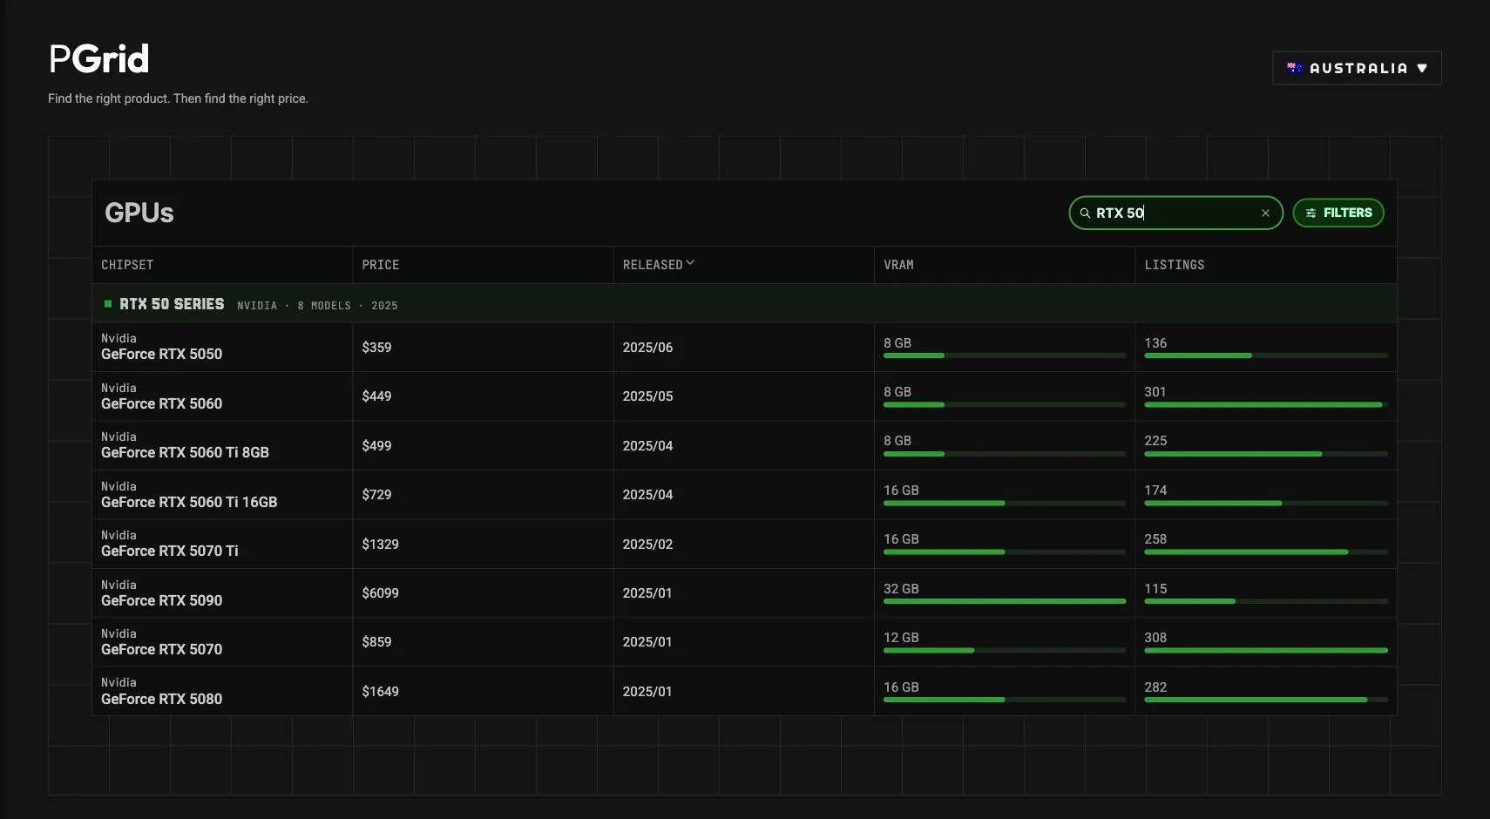Sort by Chipset column header
Screen dimensions: 1490x819
point(127,265)
